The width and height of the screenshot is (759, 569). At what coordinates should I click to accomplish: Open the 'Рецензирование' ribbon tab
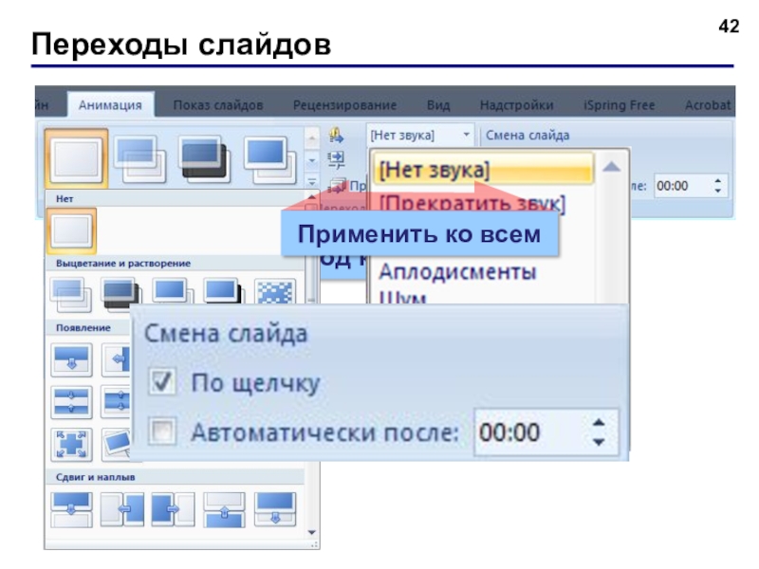(344, 105)
